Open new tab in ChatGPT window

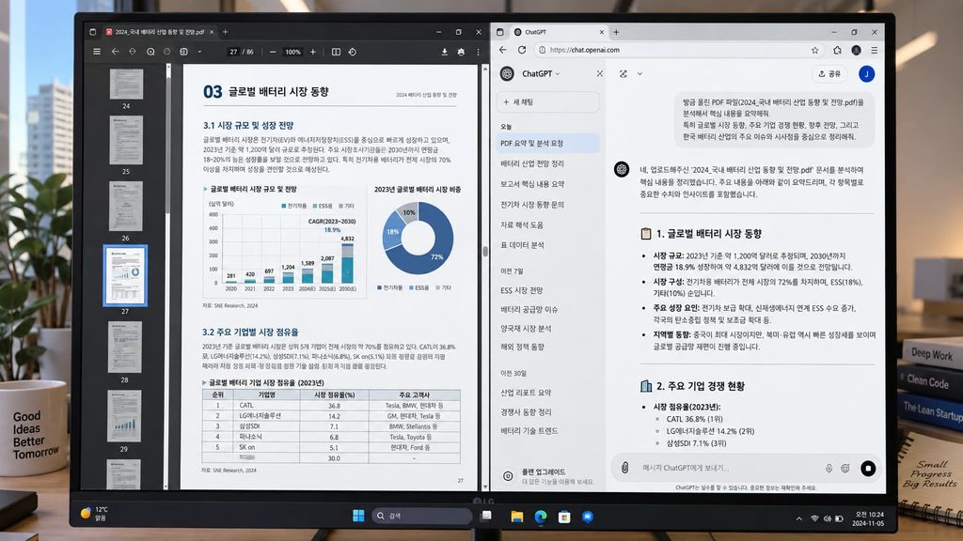pyautogui.click(x=616, y=32)
